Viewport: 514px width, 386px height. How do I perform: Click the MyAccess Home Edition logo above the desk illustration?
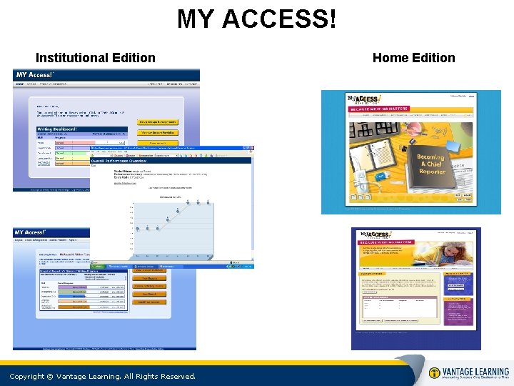click(364, 99)
